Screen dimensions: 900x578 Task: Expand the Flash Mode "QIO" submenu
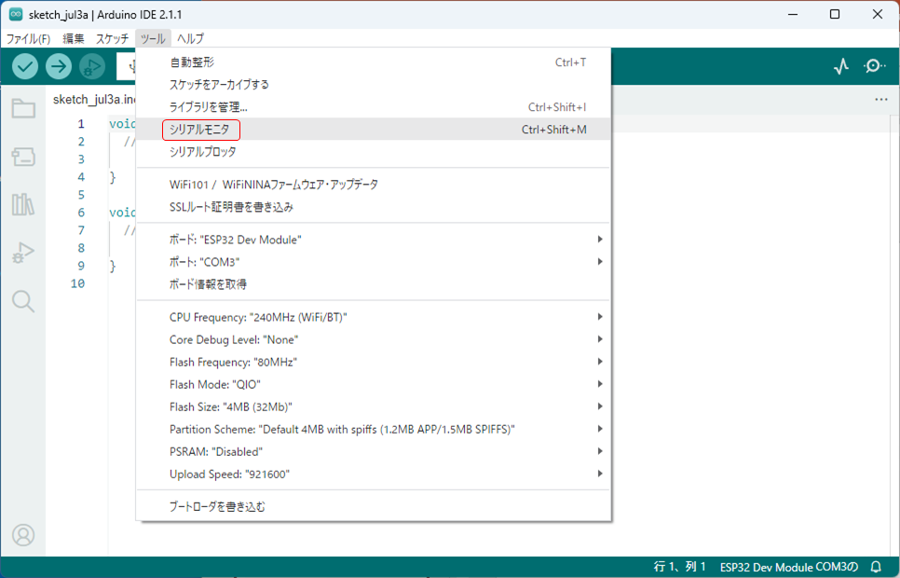point(374,384)
